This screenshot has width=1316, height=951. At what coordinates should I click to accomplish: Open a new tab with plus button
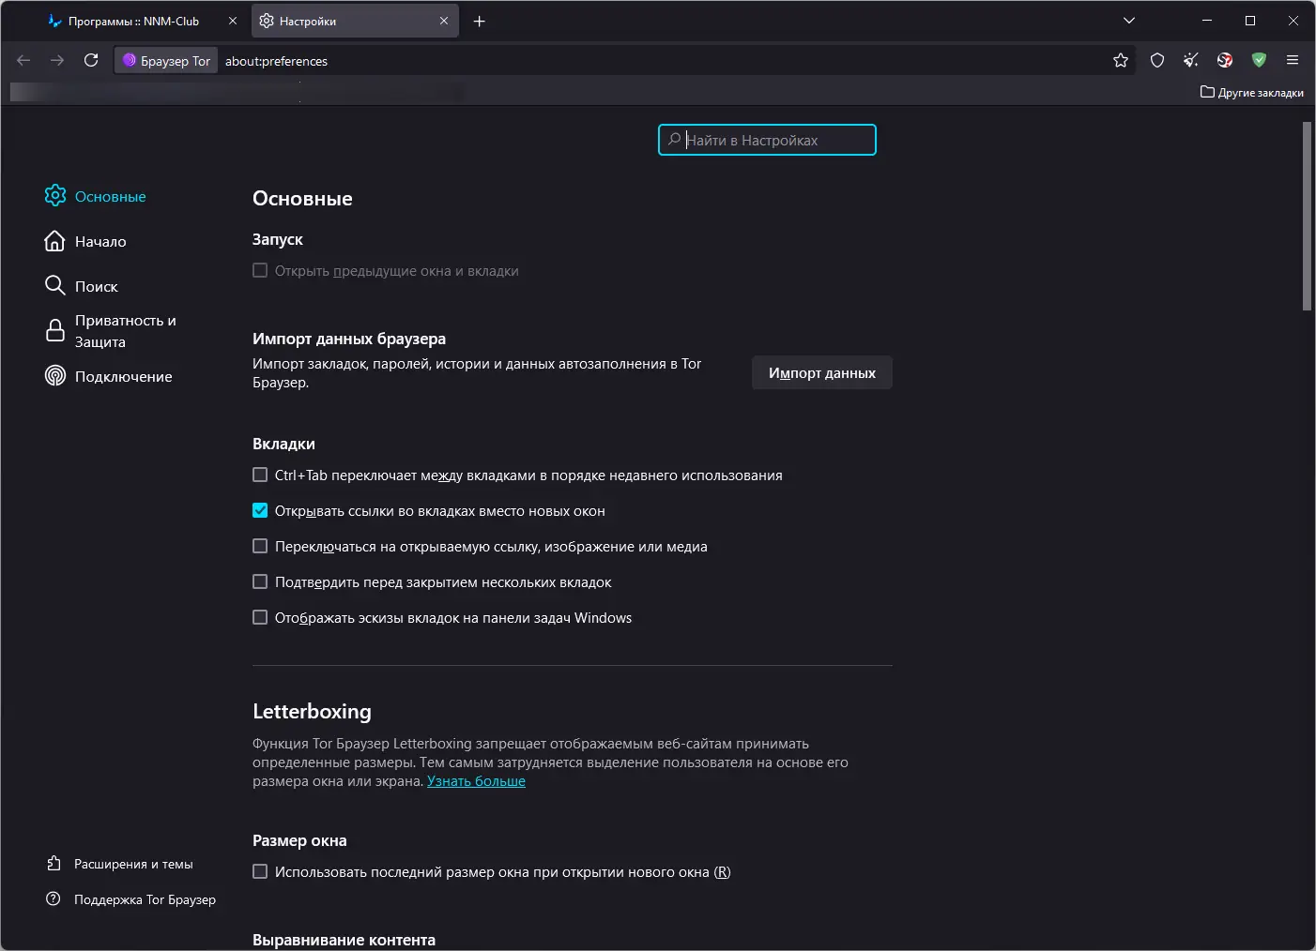click(480, 22)
